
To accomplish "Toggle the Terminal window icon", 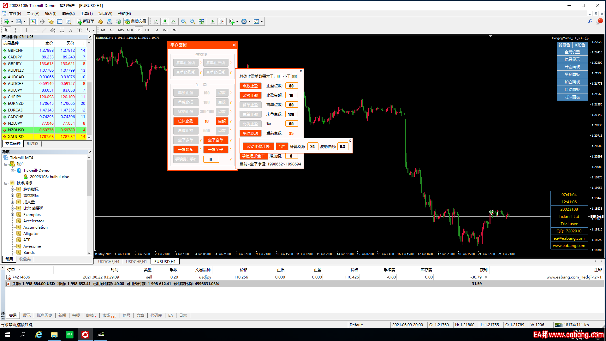I will 60,21.
